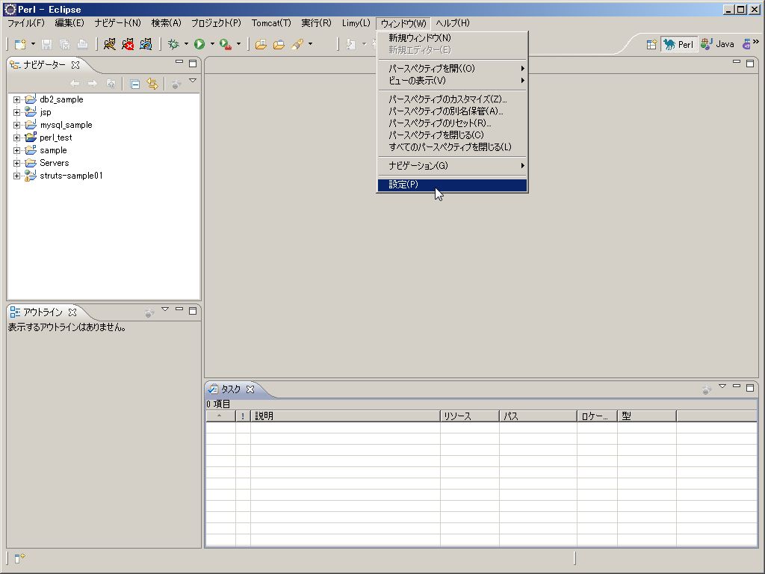Open the Tomcat(T) menu
This screenshot has height=574, width=765.
tap(271, 23)
